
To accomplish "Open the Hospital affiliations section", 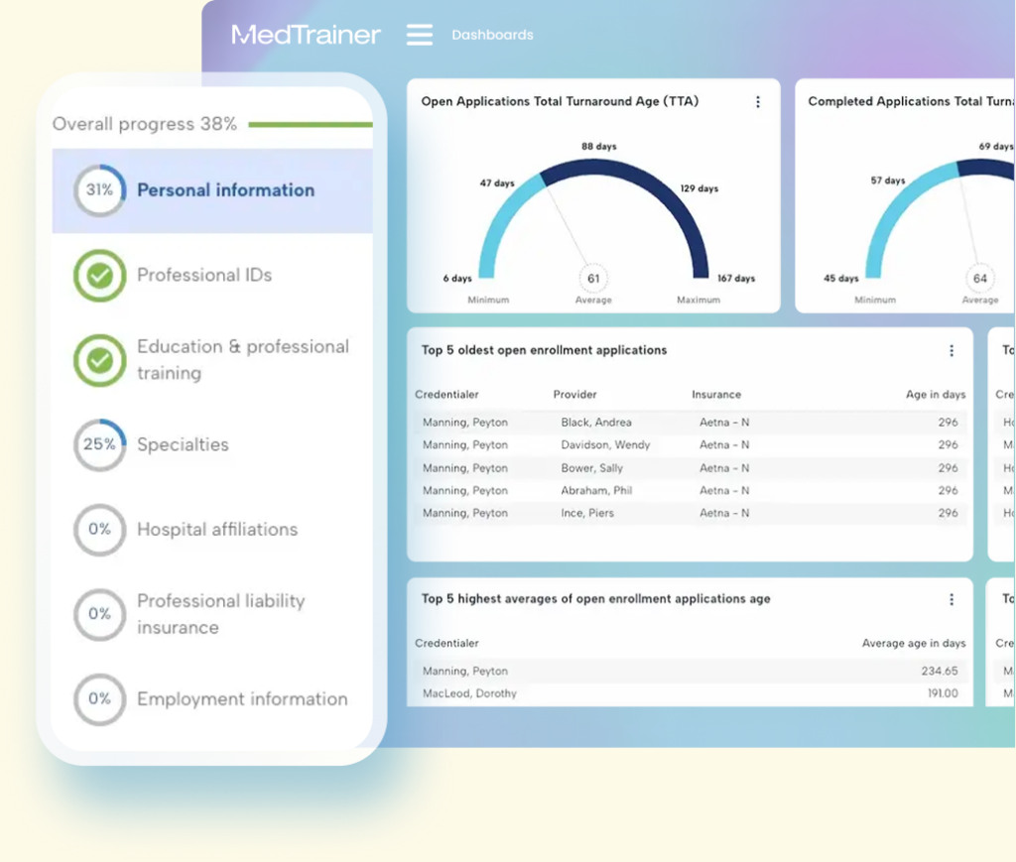I will [217, 530].
